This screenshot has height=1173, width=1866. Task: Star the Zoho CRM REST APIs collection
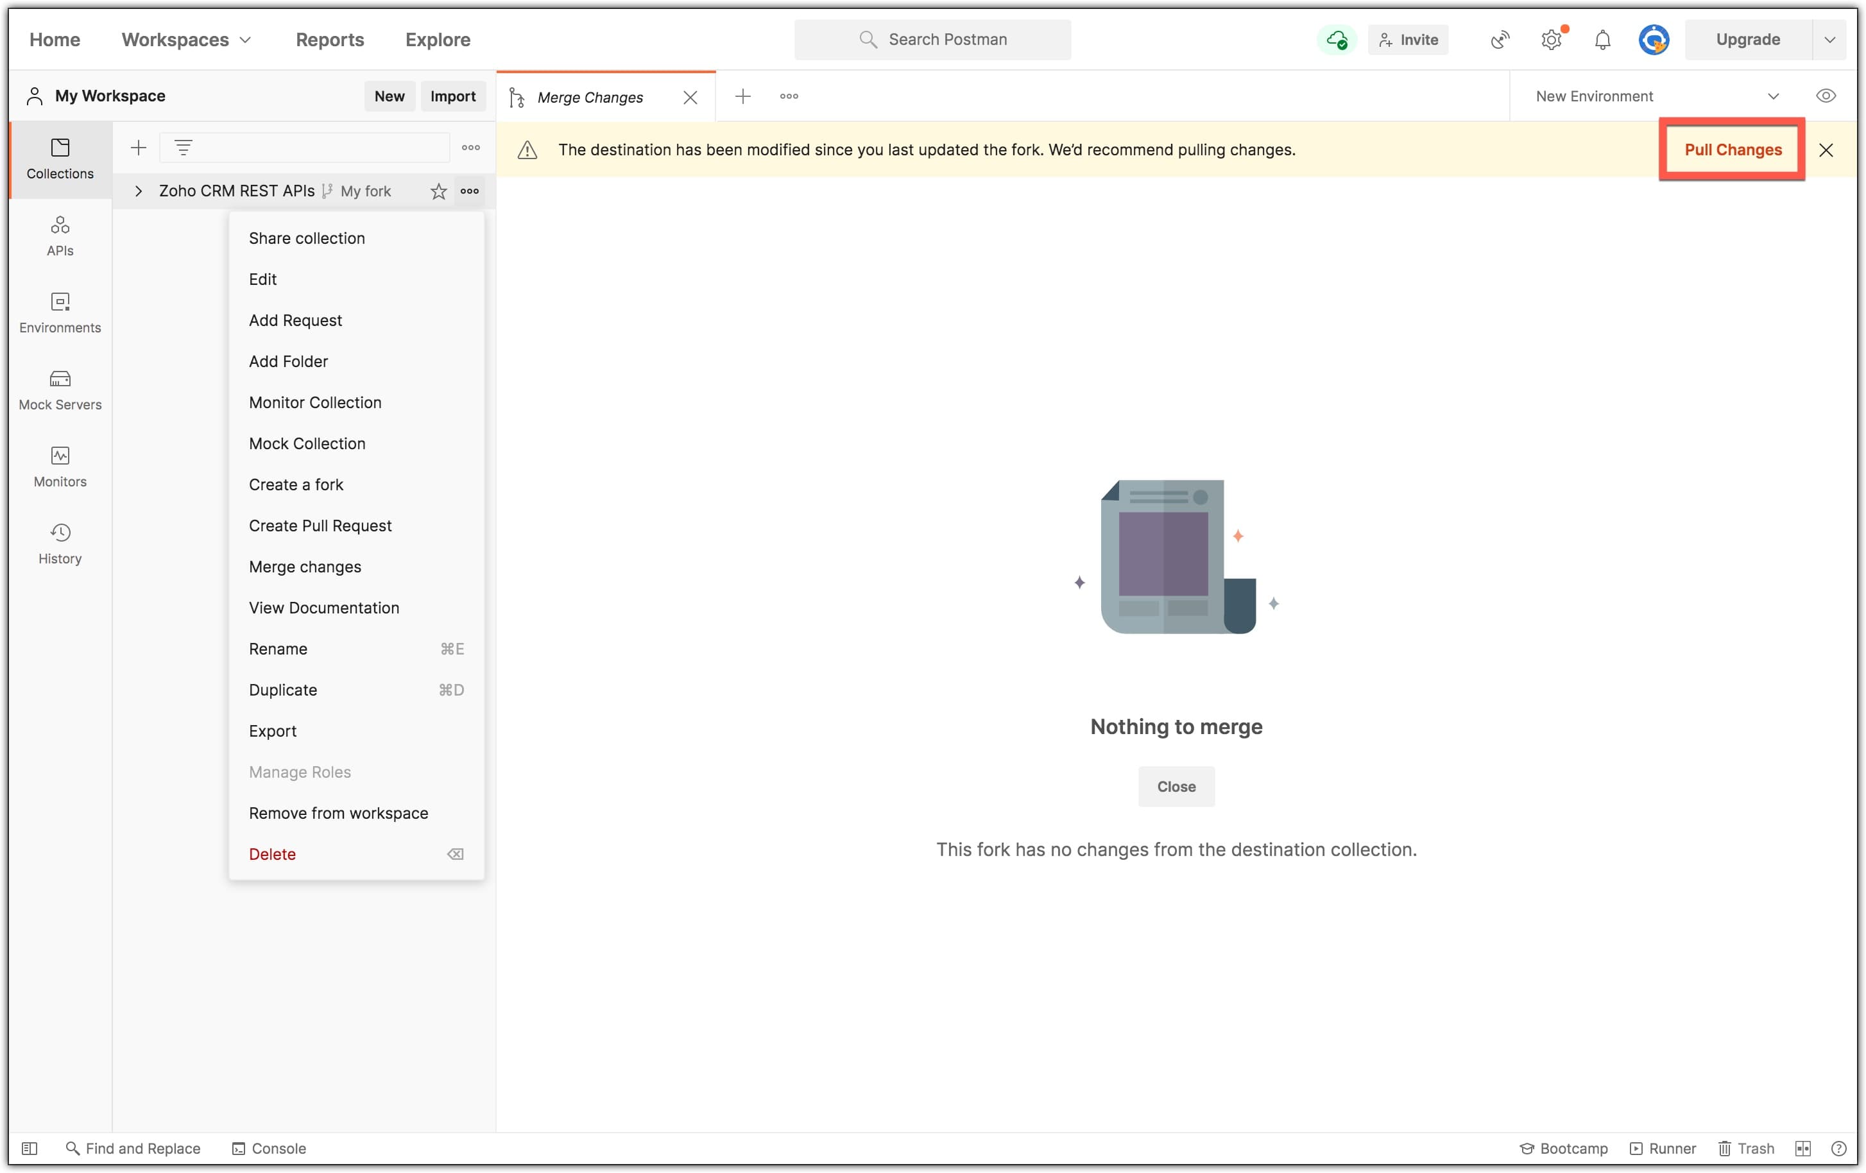tap(439, 191)
